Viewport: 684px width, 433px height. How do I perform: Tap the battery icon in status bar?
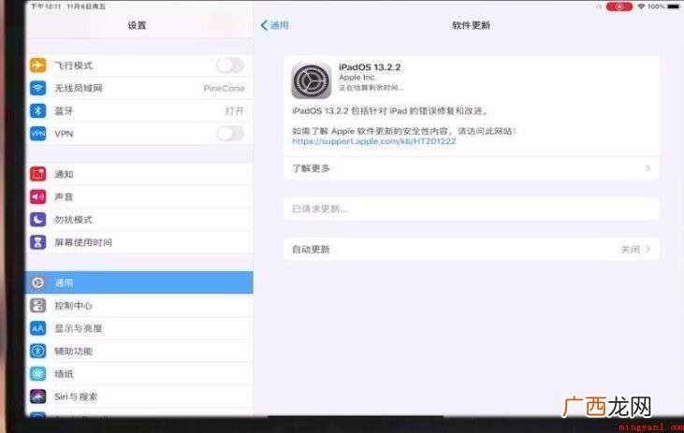[x=674, y=7]
